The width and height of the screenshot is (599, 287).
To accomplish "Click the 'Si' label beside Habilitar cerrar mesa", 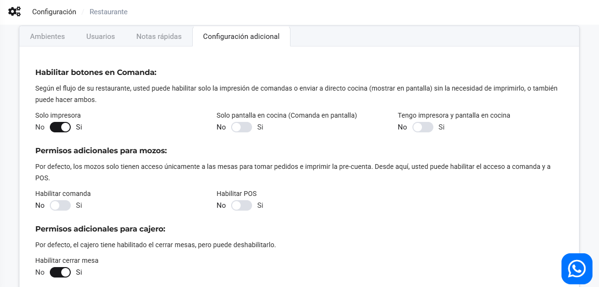I will point(79,272).
